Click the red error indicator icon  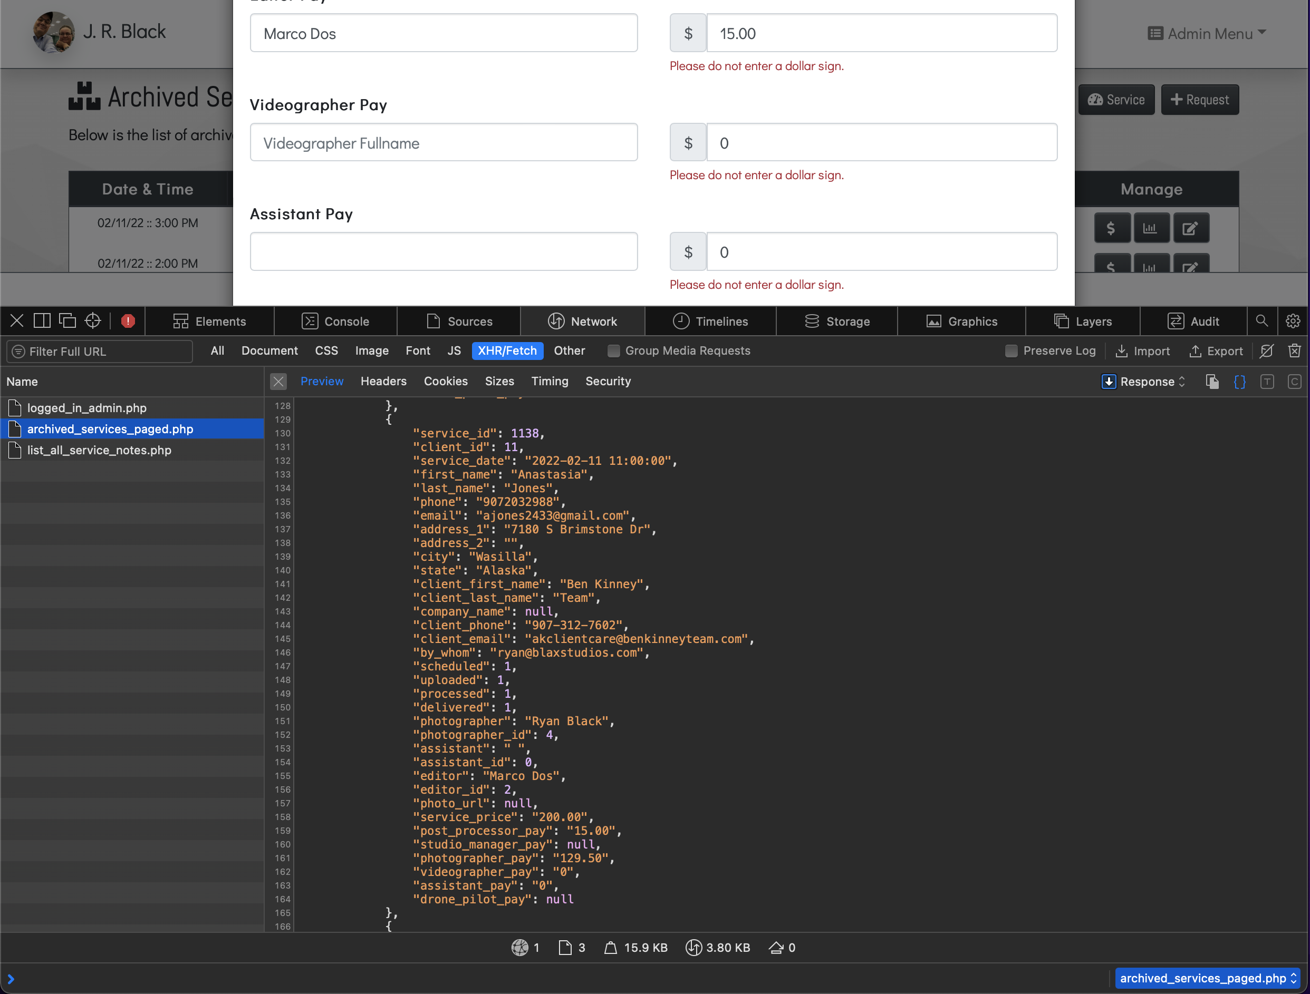tap(128, 321)
